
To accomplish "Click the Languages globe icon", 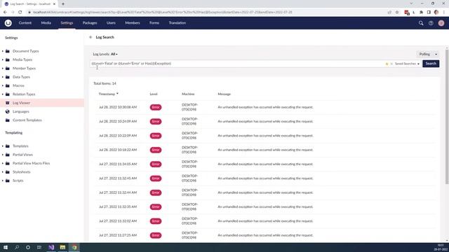I will coord(8,111).
